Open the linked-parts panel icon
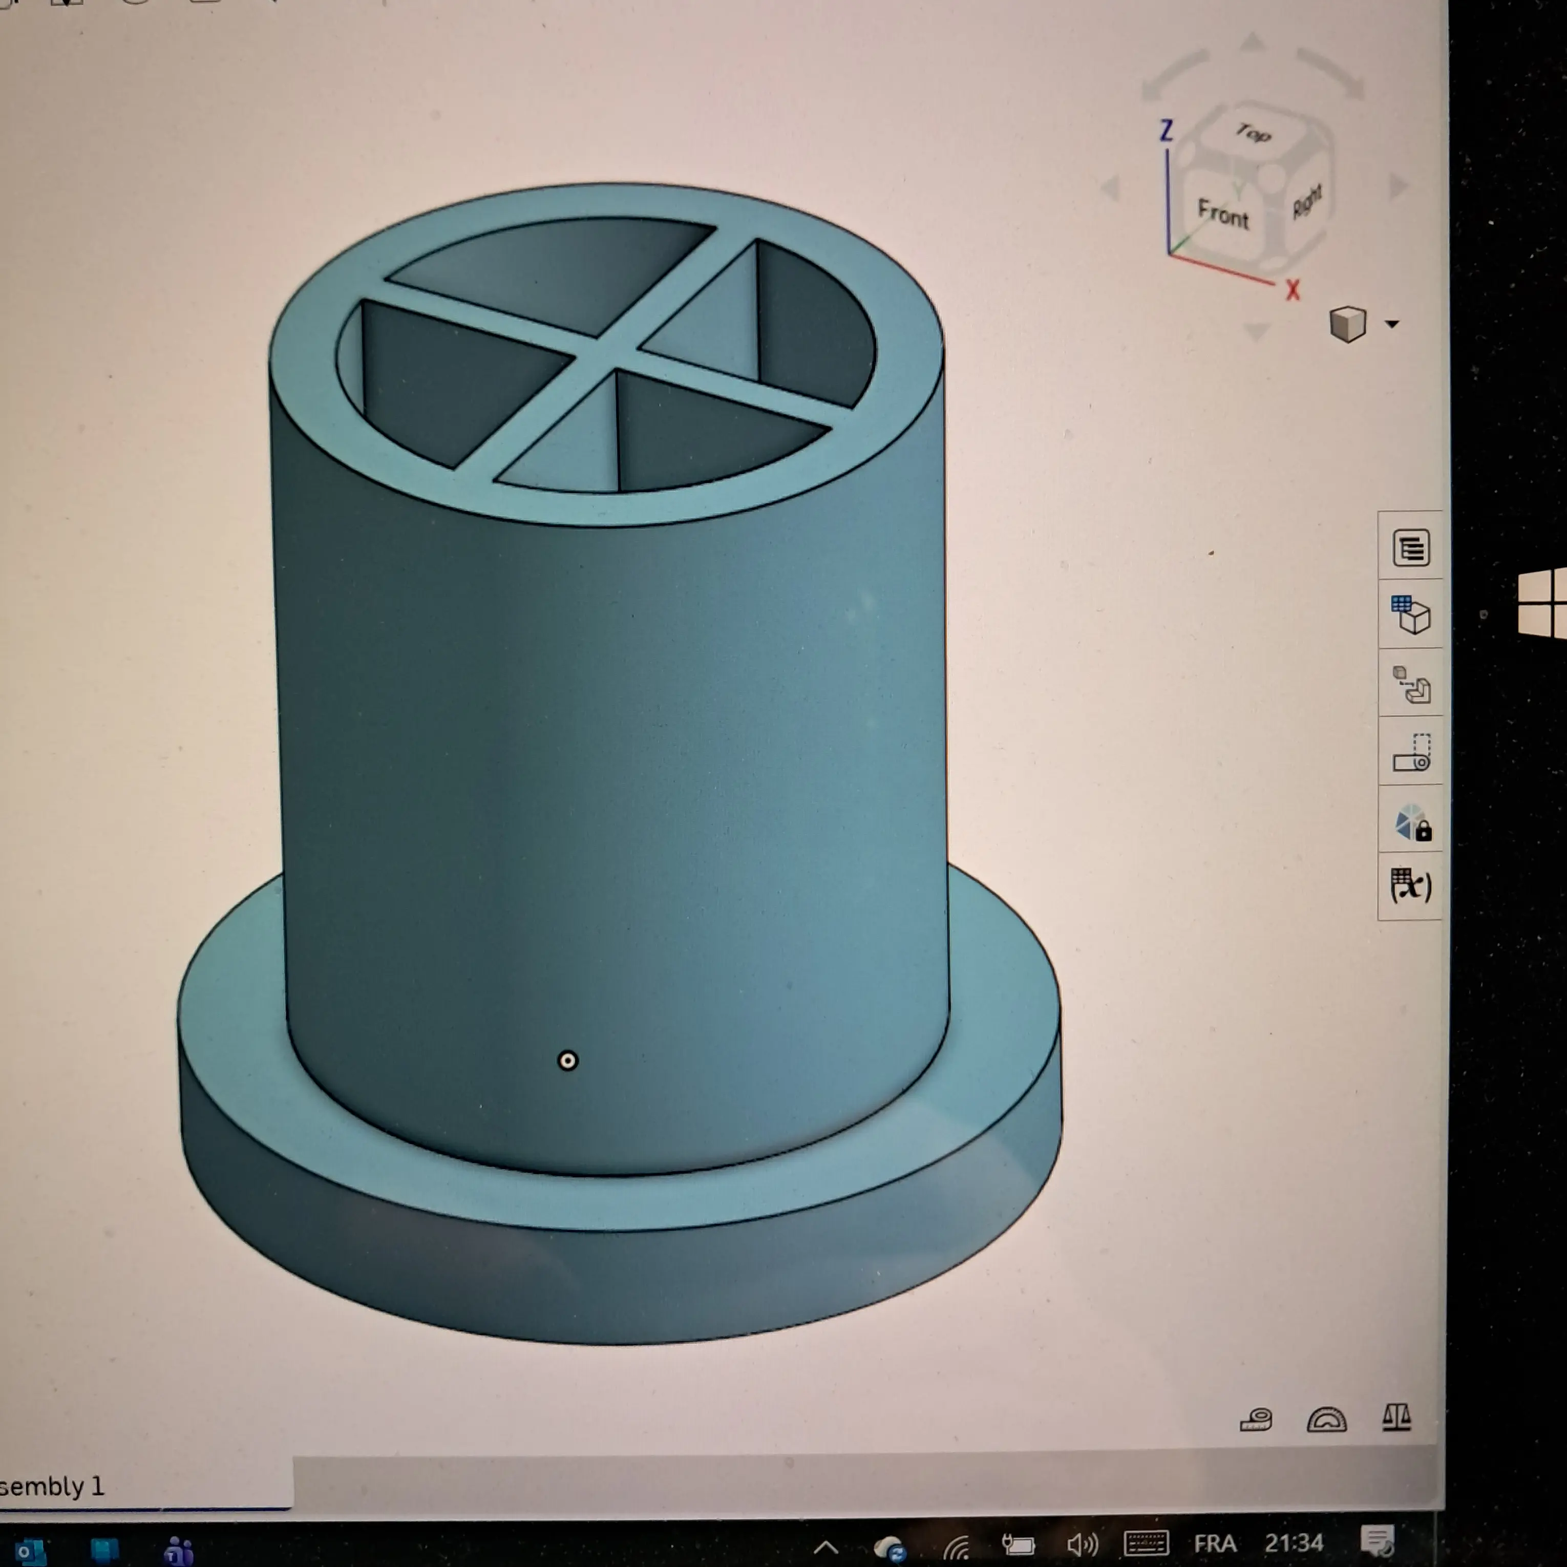This screenshot has height=1567, width=1567. coord(1411,685)
